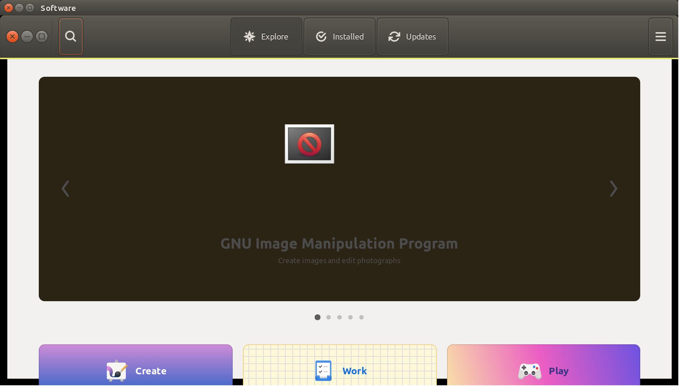Close the Software window using inner red button
This screenshot has width=679, height=386.
(x=12, y=37)
